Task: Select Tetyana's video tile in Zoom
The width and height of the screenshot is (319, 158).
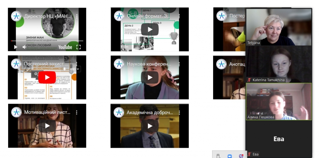Action: coord(279,27)
